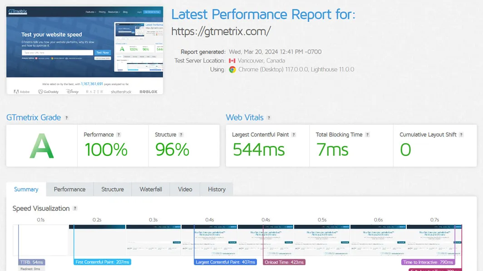Switch to the History tab
This screenshot has height=271, width=483.
coord(217,189)
